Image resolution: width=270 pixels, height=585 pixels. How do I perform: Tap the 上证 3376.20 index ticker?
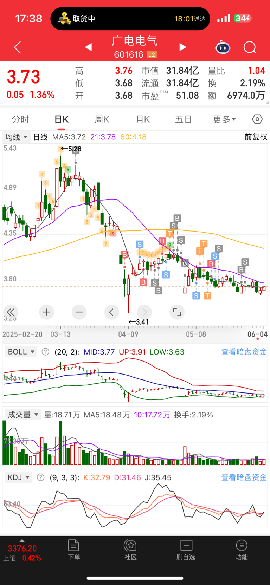[x=22, y=553]
